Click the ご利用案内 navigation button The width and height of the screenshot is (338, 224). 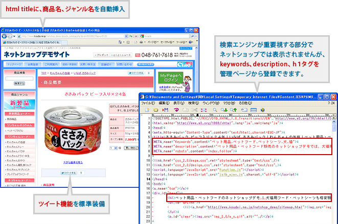click(51, 64)
